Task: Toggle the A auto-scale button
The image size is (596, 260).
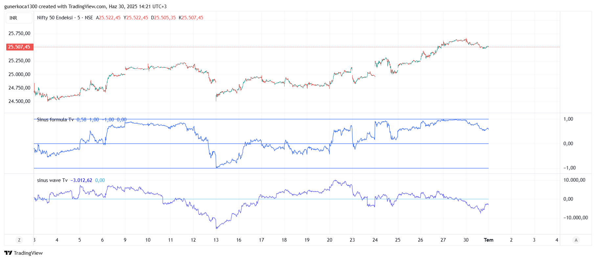Action: [576, 240]
